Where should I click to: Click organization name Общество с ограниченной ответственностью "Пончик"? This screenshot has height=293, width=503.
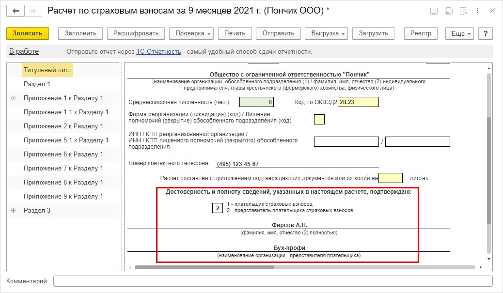click(289, 75)
